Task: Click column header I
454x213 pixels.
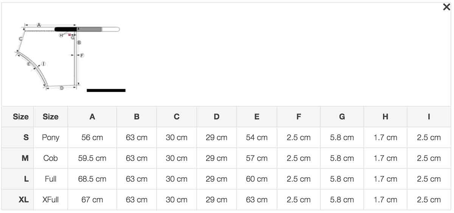Action: 429,117
